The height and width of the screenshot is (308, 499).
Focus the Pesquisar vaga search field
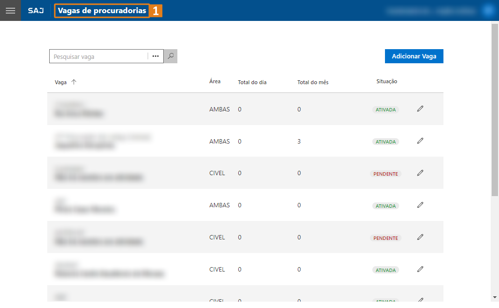tap(98, 56)
